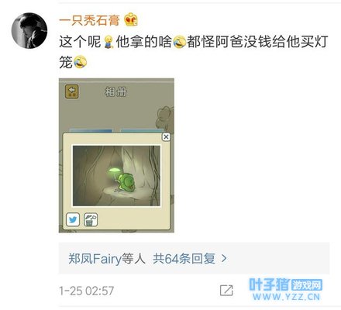341x310 pixels.
Task: Click the back arrow in the album header
Action: click(x=72, y=91)
